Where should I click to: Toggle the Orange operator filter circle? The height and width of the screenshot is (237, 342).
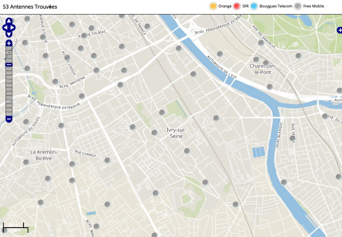pos(213,6)
